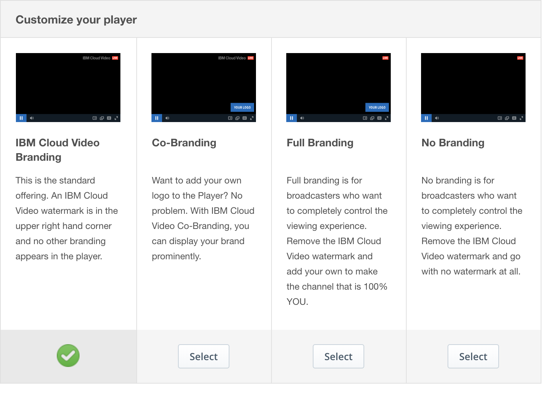Click the 'Want to add your own logo' description

(203, 218)
